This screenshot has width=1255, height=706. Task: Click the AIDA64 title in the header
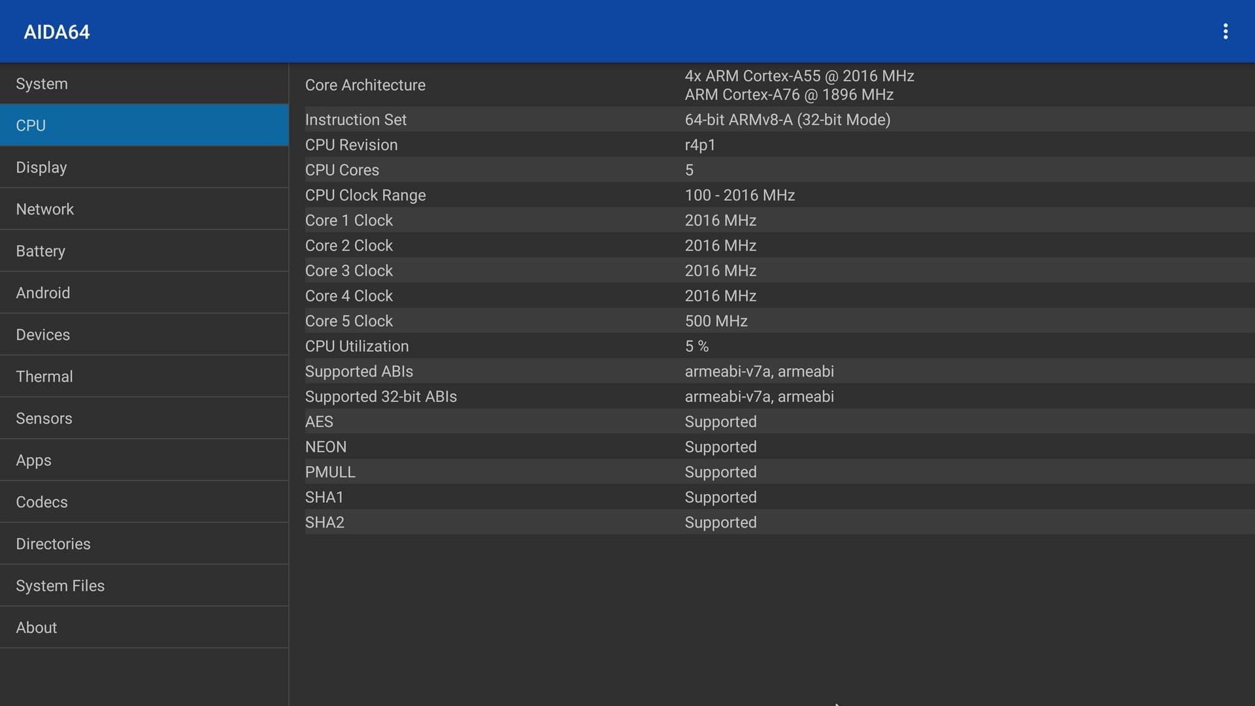56,31
